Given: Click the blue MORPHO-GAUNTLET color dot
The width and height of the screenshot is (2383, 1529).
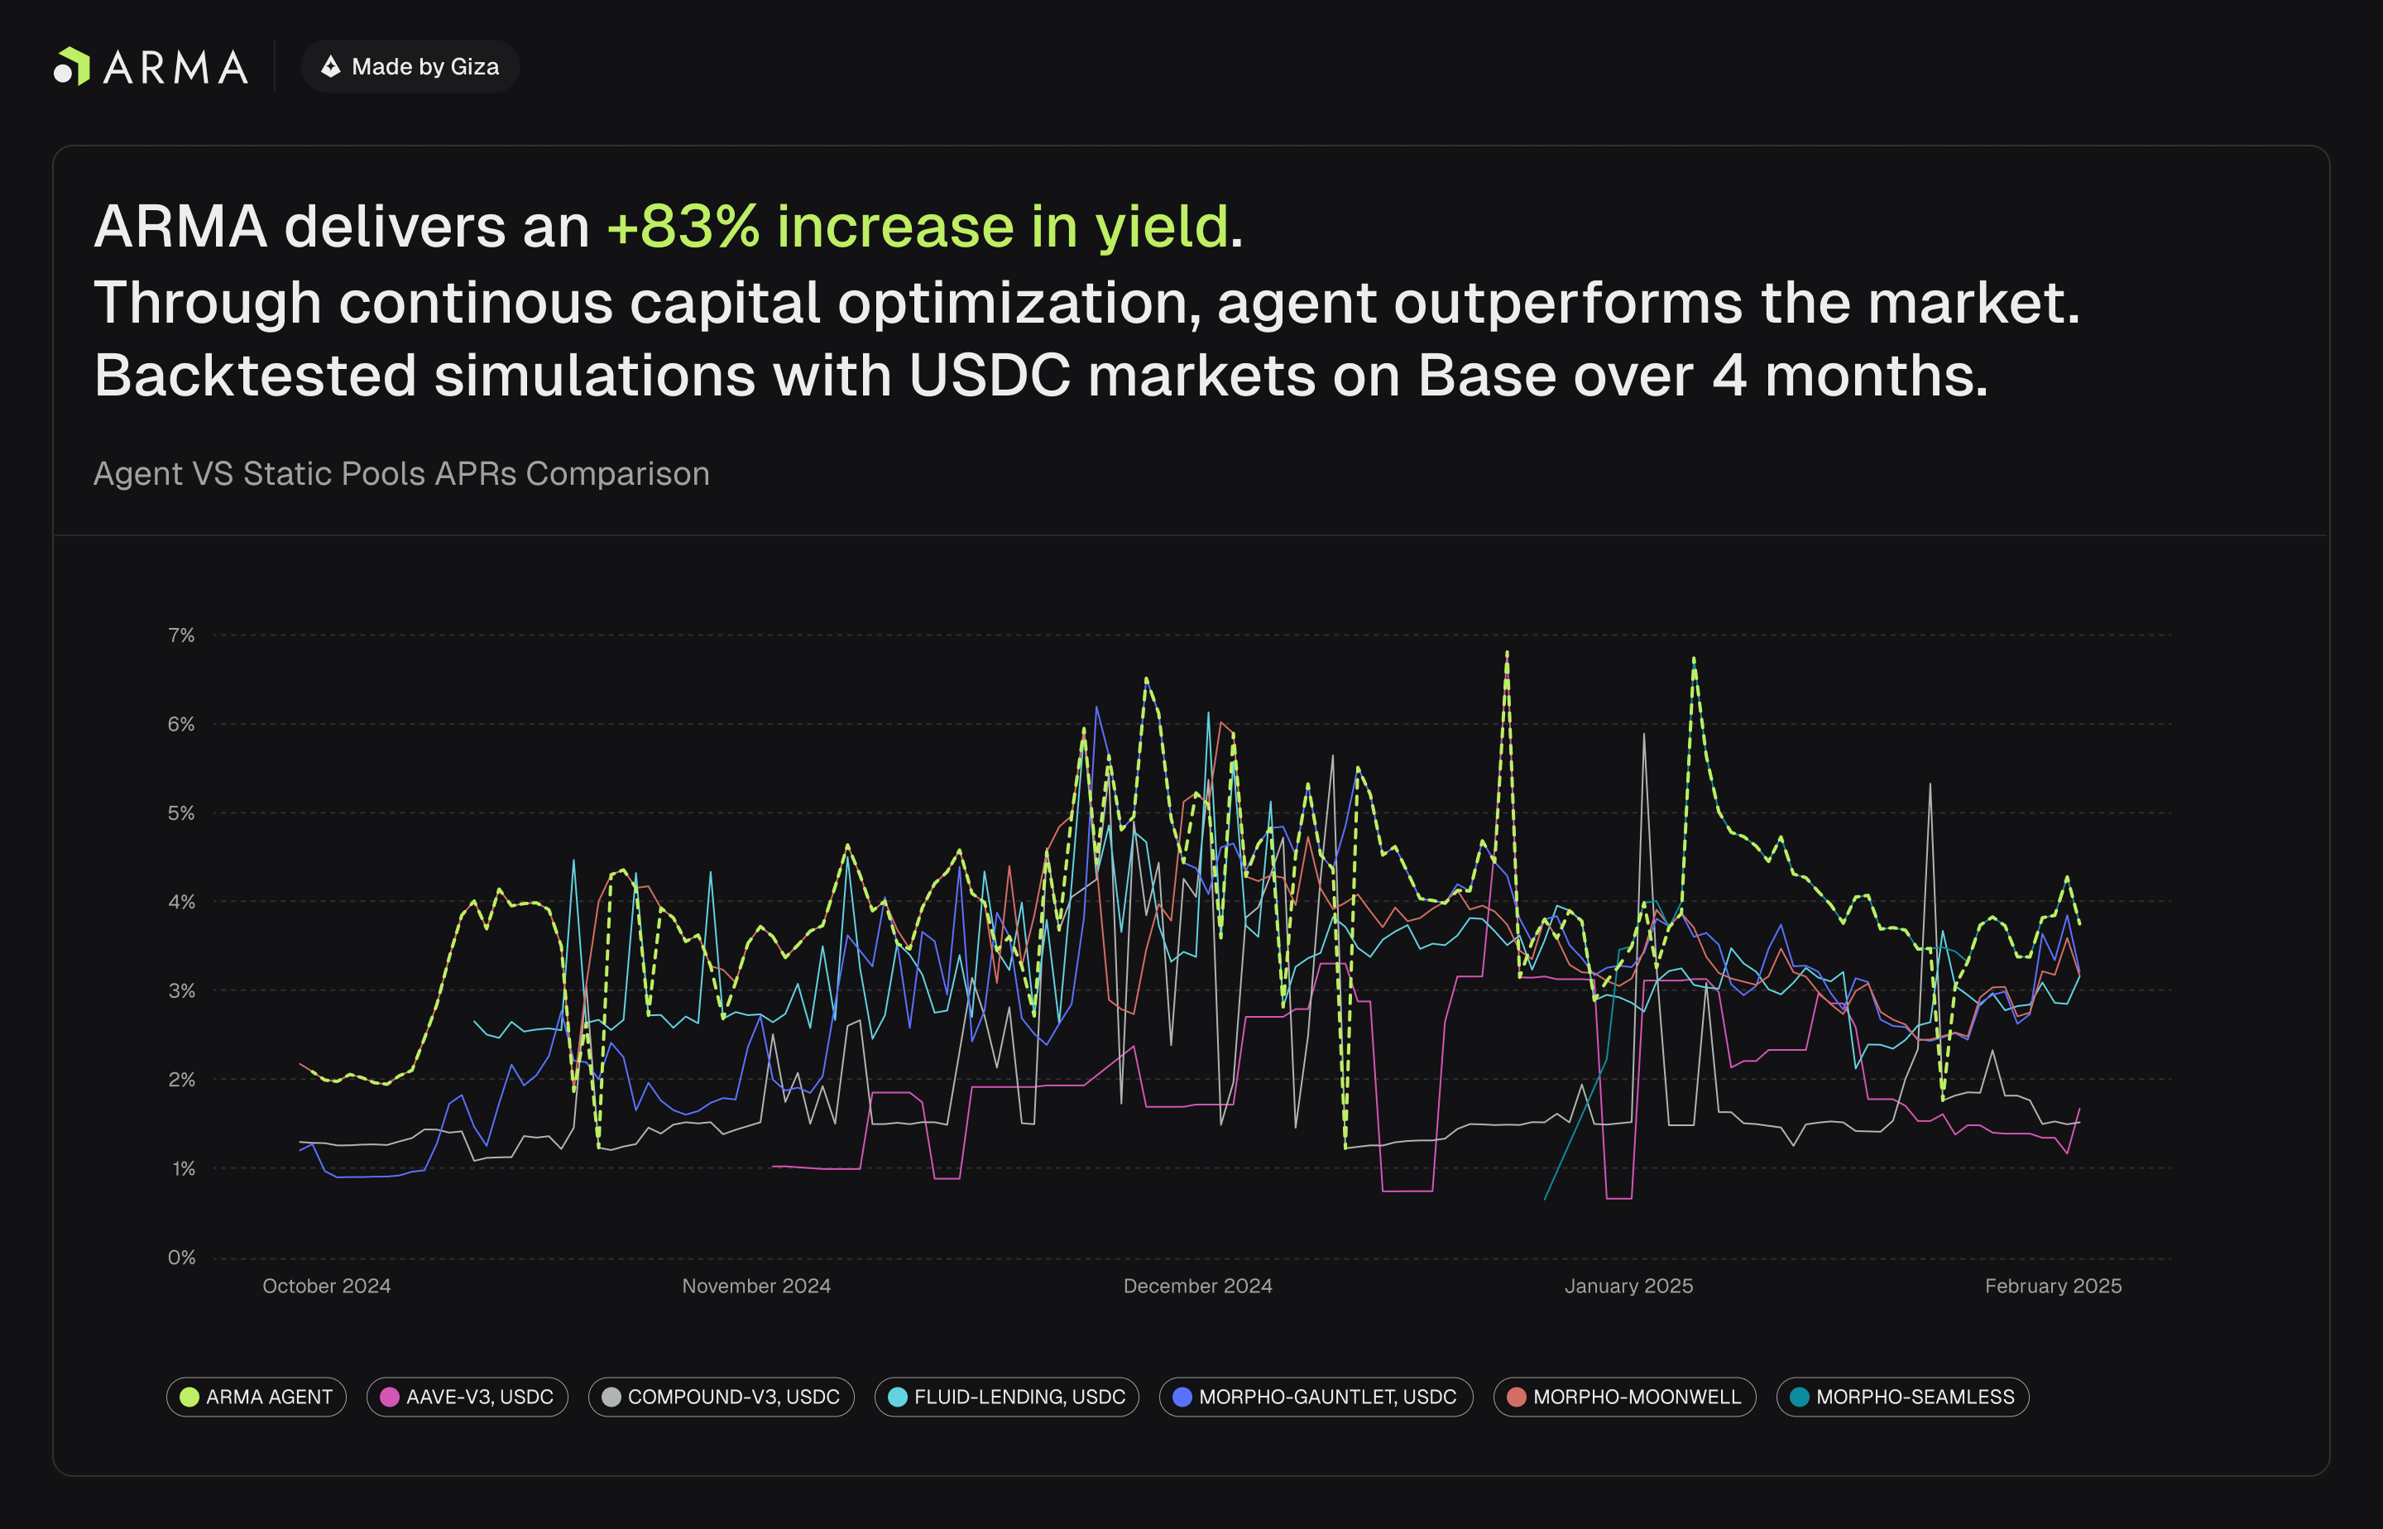Looking at the screenshot, I should 1182,1397.
